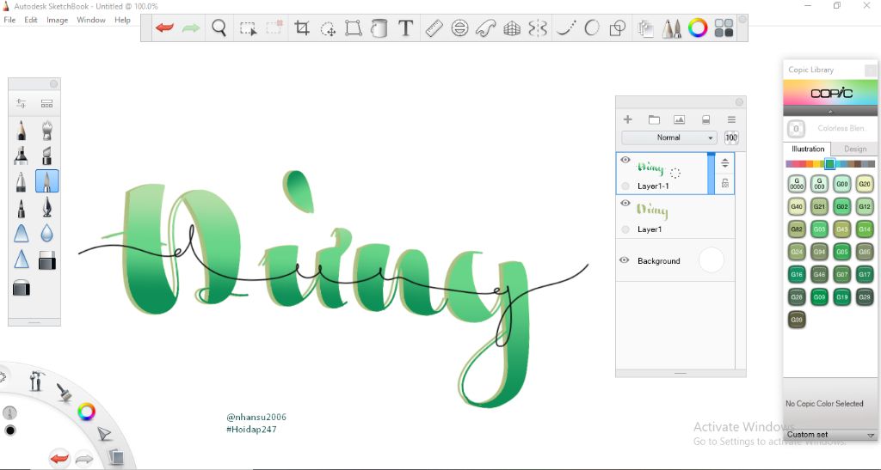Open the Layer1-1 up-down arrows handle
The height and width of the screenshot is (470, 881).
(725, 162)
